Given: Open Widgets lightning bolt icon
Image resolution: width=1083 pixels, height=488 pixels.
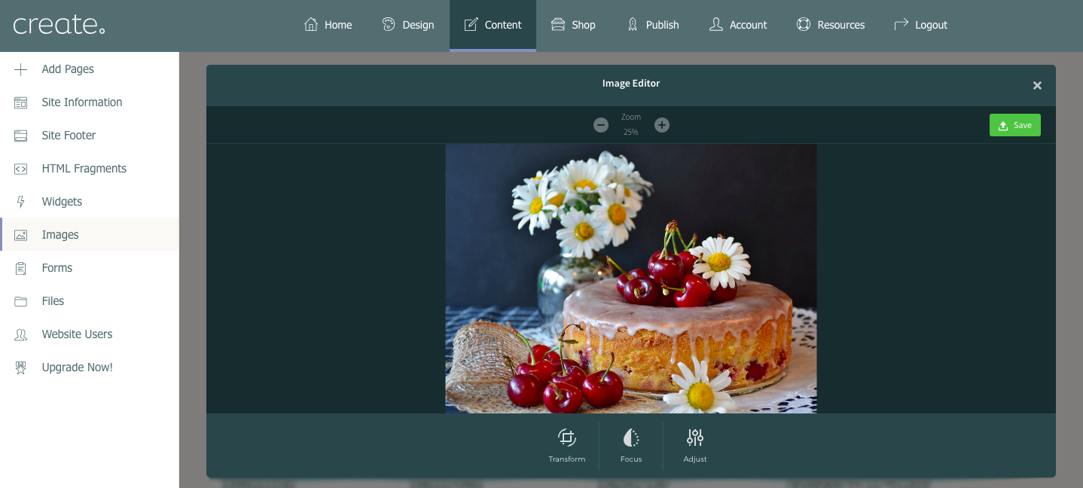Looking at the screenshot, I should click(21, 202).
